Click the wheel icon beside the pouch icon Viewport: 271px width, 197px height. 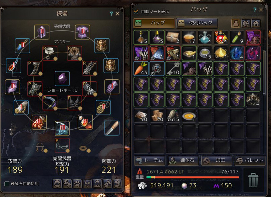[246, 23]
